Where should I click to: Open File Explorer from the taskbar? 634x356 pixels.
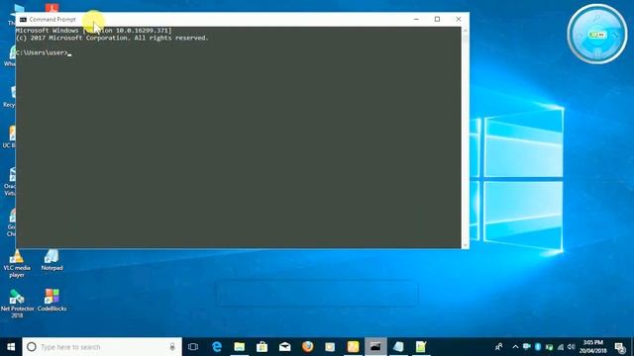click(240, 347)
